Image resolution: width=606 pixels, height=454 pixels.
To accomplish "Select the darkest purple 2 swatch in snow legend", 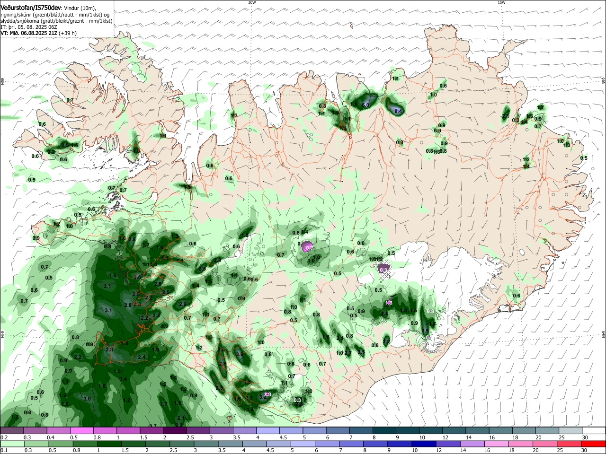I will click(x=174, y=431).
